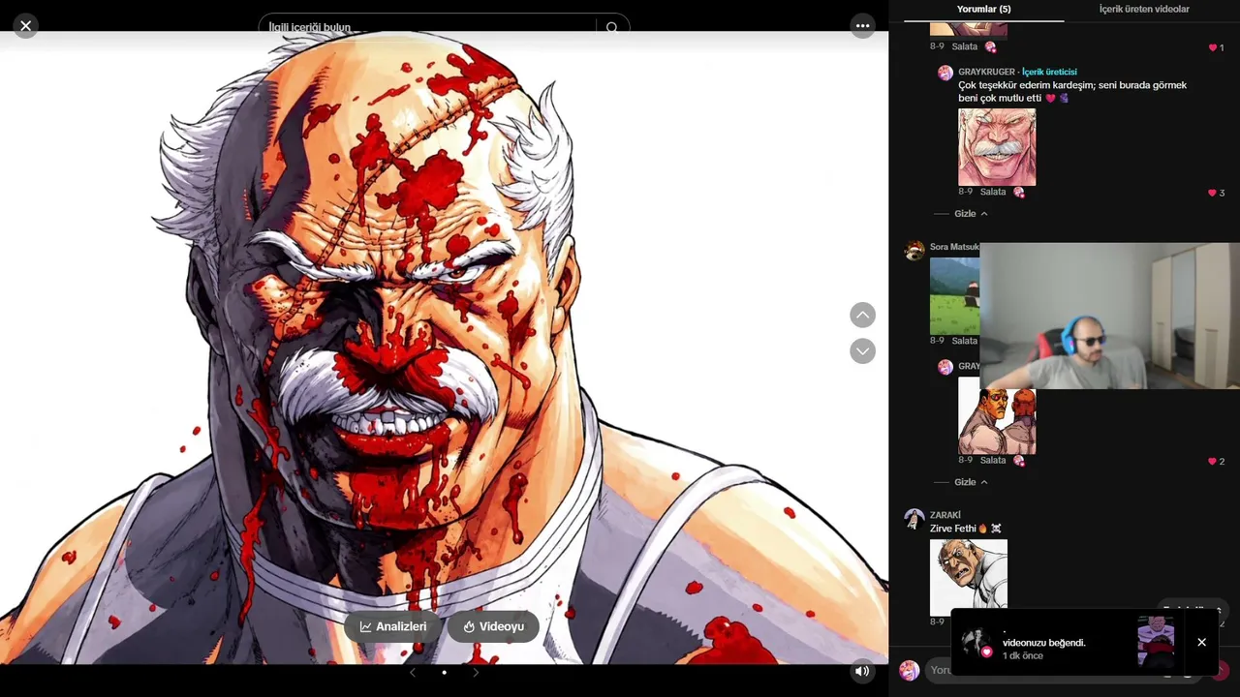Click the webcam overlay of the streamer
Image resolution: width=1240 pixels, height=697 pixels.
[x=1110, y=316]
